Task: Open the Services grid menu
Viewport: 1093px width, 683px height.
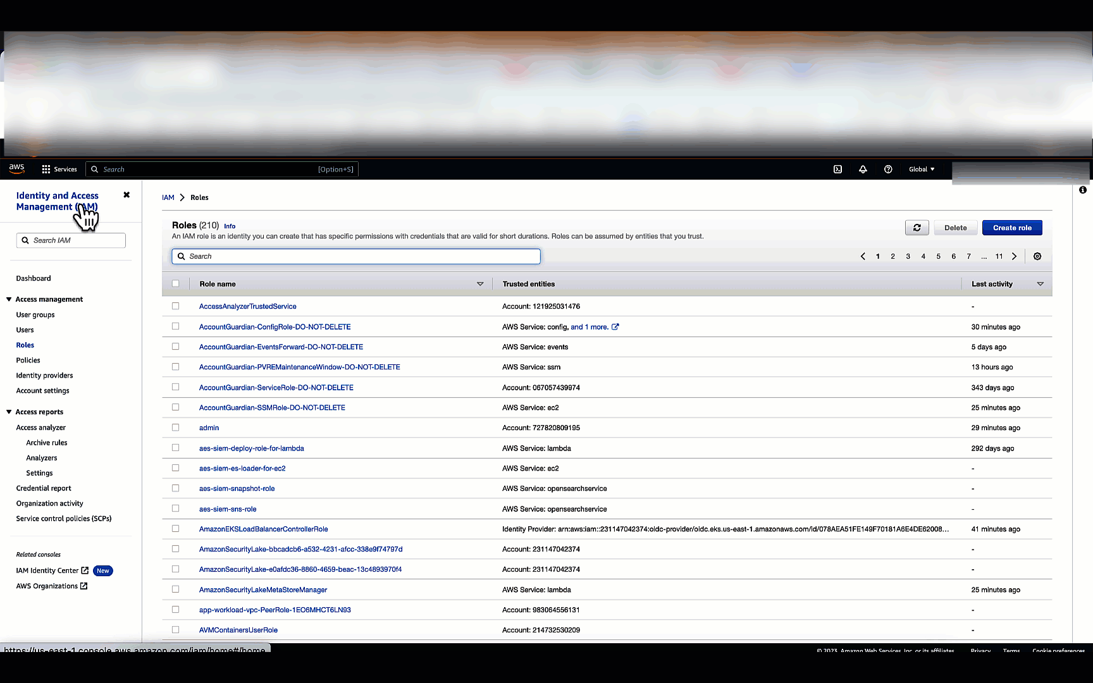Action: 59,169
